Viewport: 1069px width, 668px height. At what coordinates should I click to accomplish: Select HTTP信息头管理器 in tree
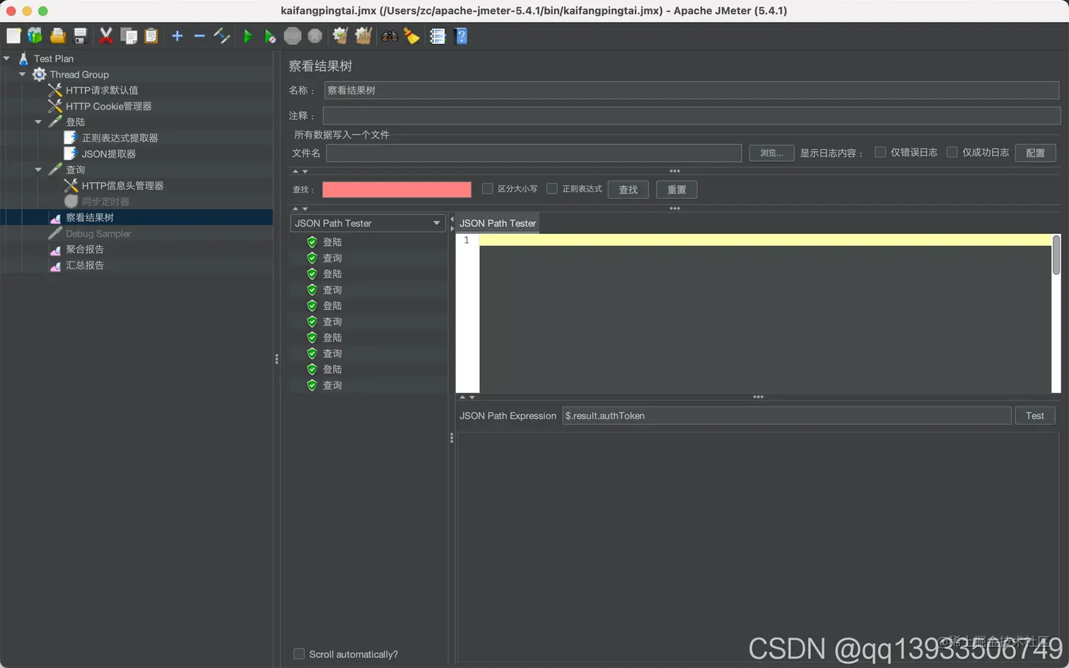point(122,186)
